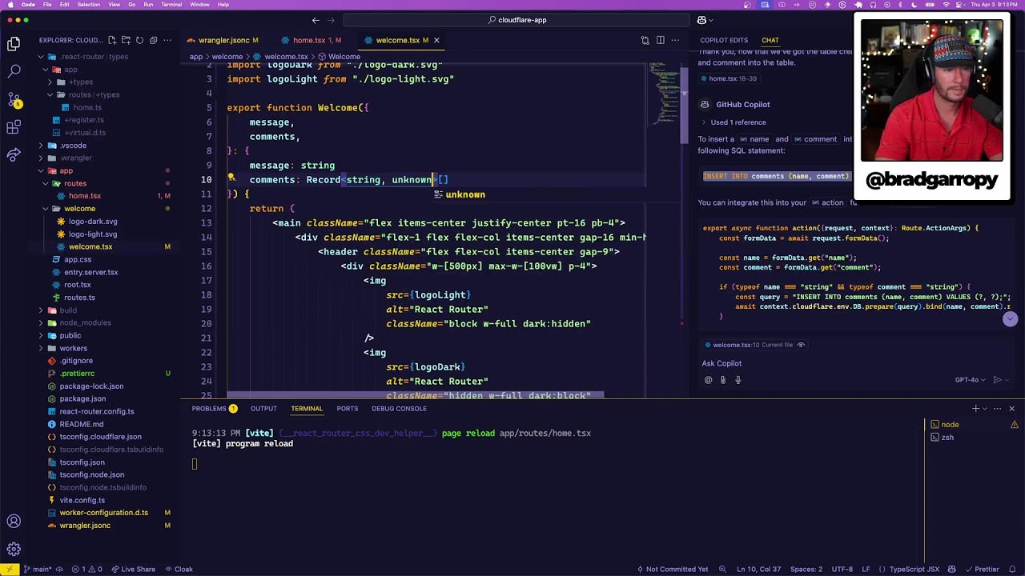Toggle Cloak in the status bar
The height and width of the screenshot is (576, 1025).
tap(179, 569)
